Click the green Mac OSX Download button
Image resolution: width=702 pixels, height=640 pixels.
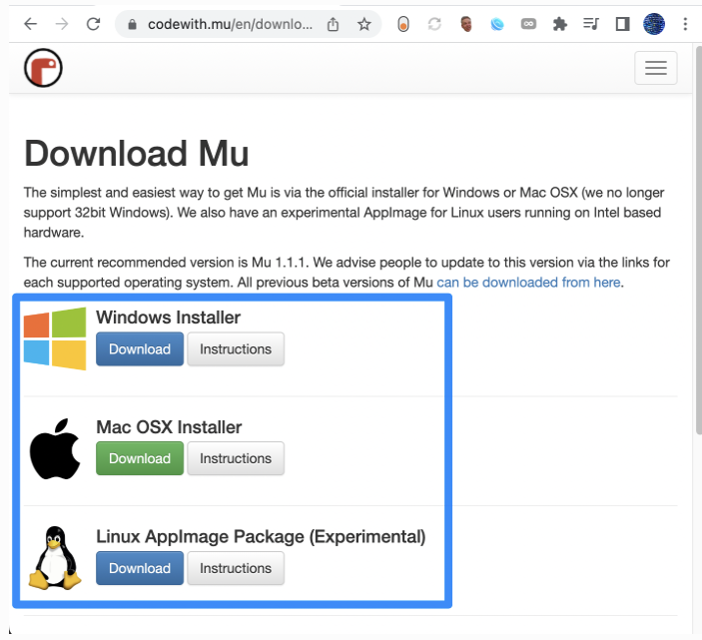click(140, 458)
